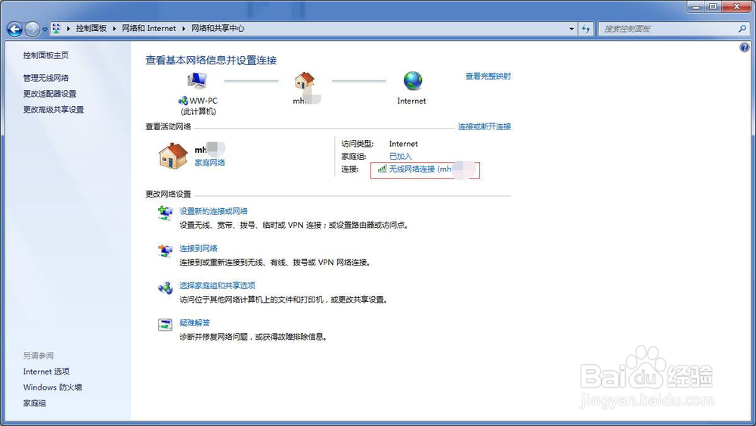Click the 疑难解答 troubleshooter icon

tap(165, 325)
